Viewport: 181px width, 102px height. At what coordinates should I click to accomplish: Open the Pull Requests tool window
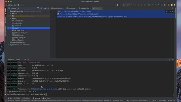(x=6, y=31)
